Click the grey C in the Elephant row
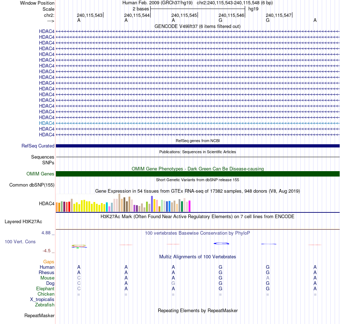 click(79, 288)
